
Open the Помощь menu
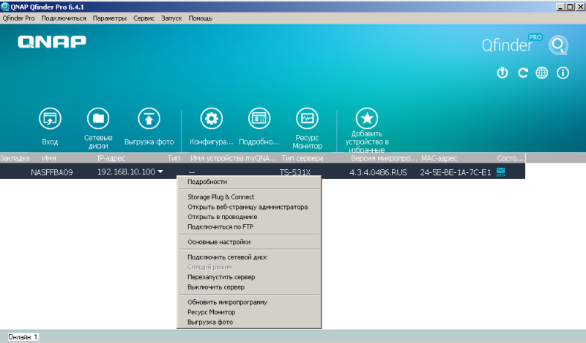click(200, 18)
